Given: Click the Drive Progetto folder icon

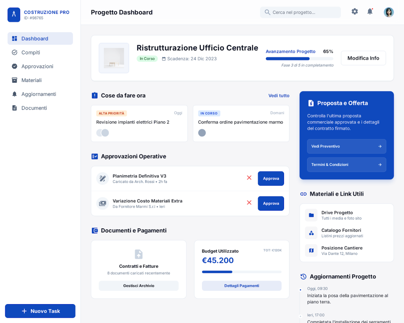Looking at the screenshot, I should 311,215.
